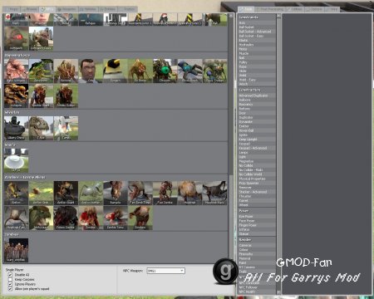Choose the penguin NPC in Opposing Force
Image resolution: width=374 pixels, height=299 pixels.
116,71
